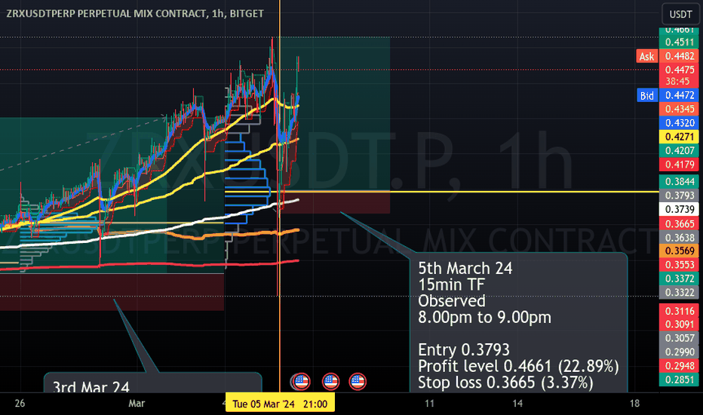Click the red 0.2948 price label
Screen dimensions: 703x415
[x=679, y=366]
